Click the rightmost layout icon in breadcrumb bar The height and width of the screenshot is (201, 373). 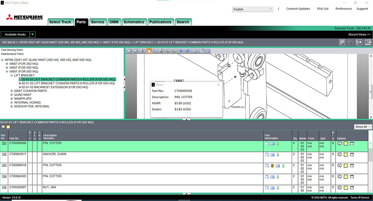(368, 42)
